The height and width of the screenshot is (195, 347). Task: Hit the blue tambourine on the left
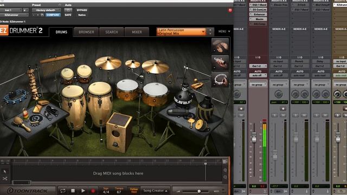[15, 96]
